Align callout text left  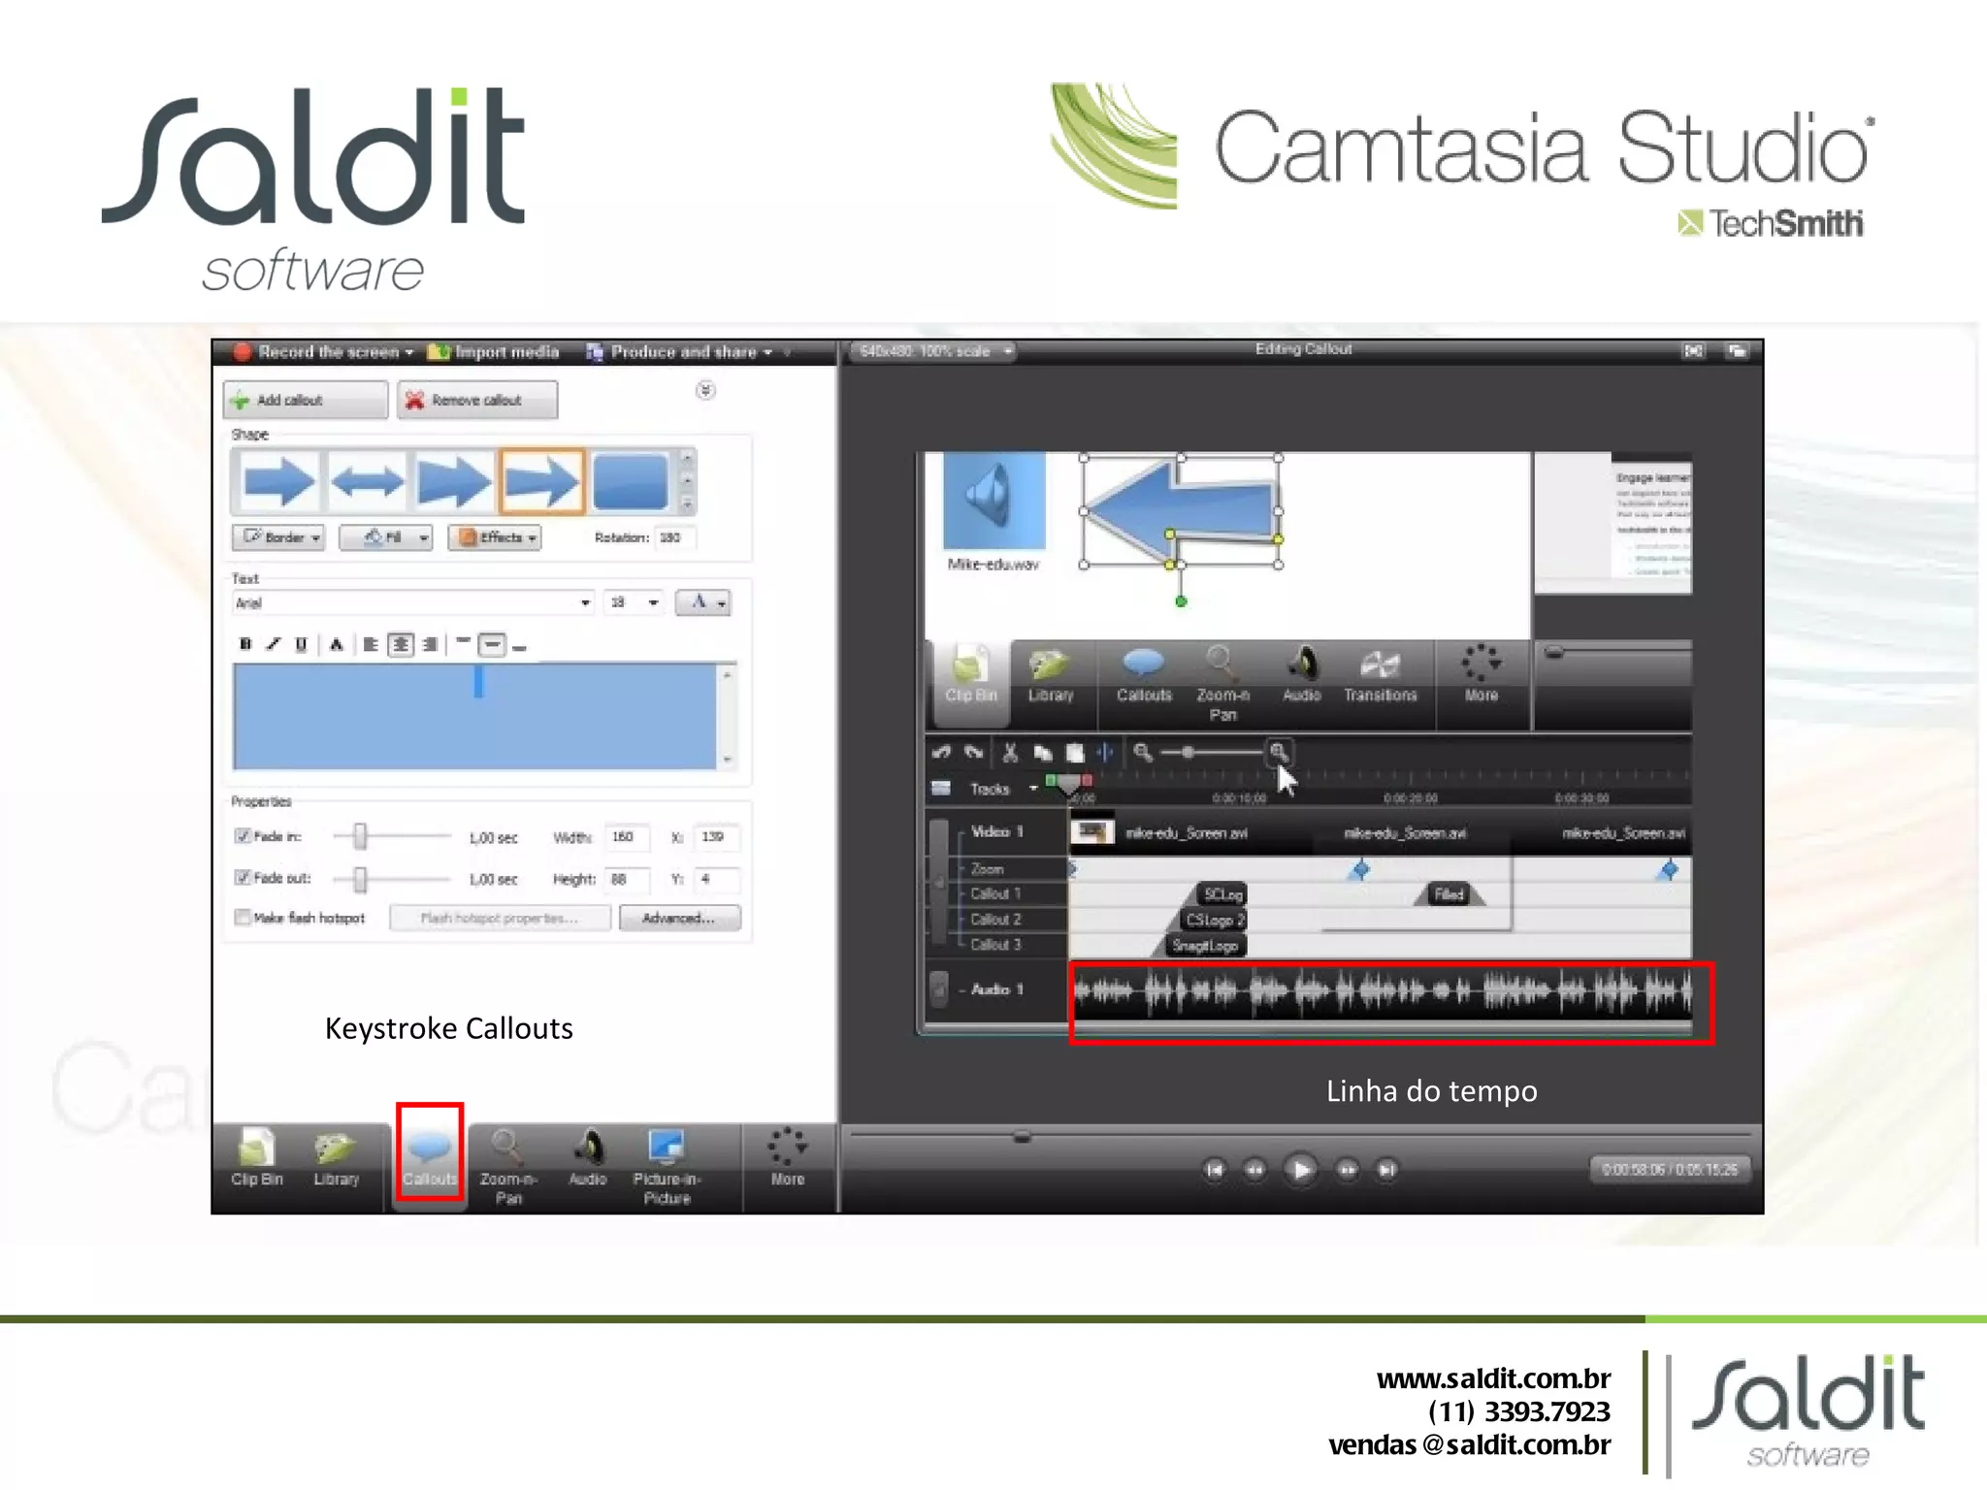(371, 644)
